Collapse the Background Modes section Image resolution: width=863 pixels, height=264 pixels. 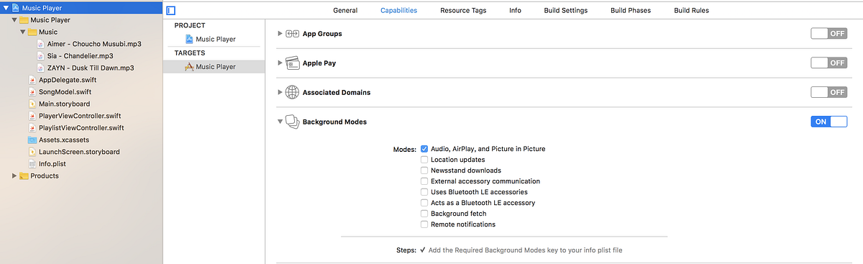pyautogui.click(x=280, y=122)
